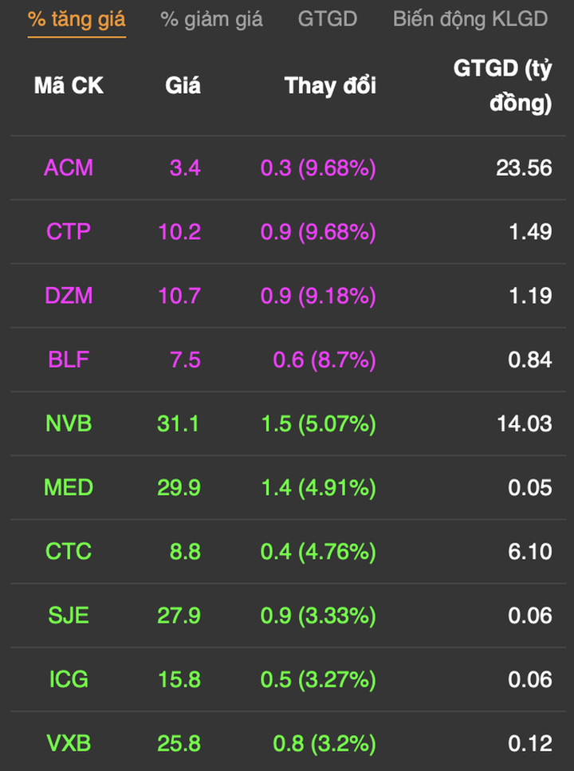Switch to the % tăng giá tab
The height and width of the screenshot is (771, 574).
pyautogui.click(x=77, y=19)
